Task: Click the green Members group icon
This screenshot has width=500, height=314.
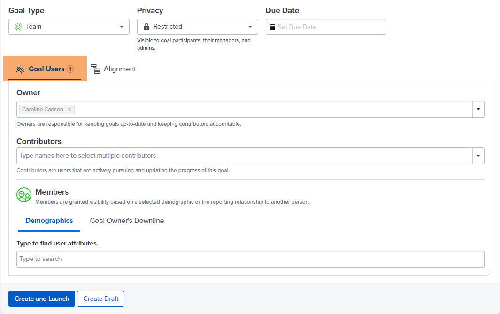Action: coord(24,195)
